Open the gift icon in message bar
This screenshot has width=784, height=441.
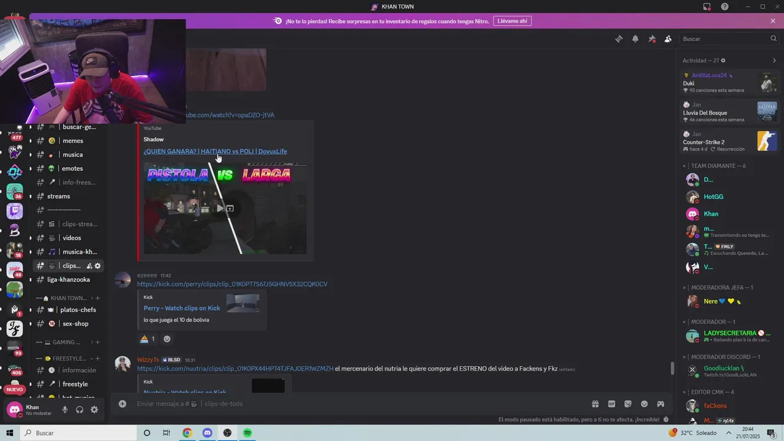point(595,404)
